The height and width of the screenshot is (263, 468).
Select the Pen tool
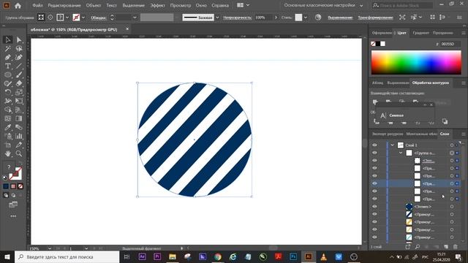click(8, 57)
